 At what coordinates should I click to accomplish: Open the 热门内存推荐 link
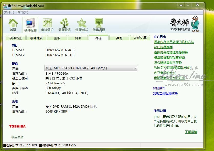point(163,47)
